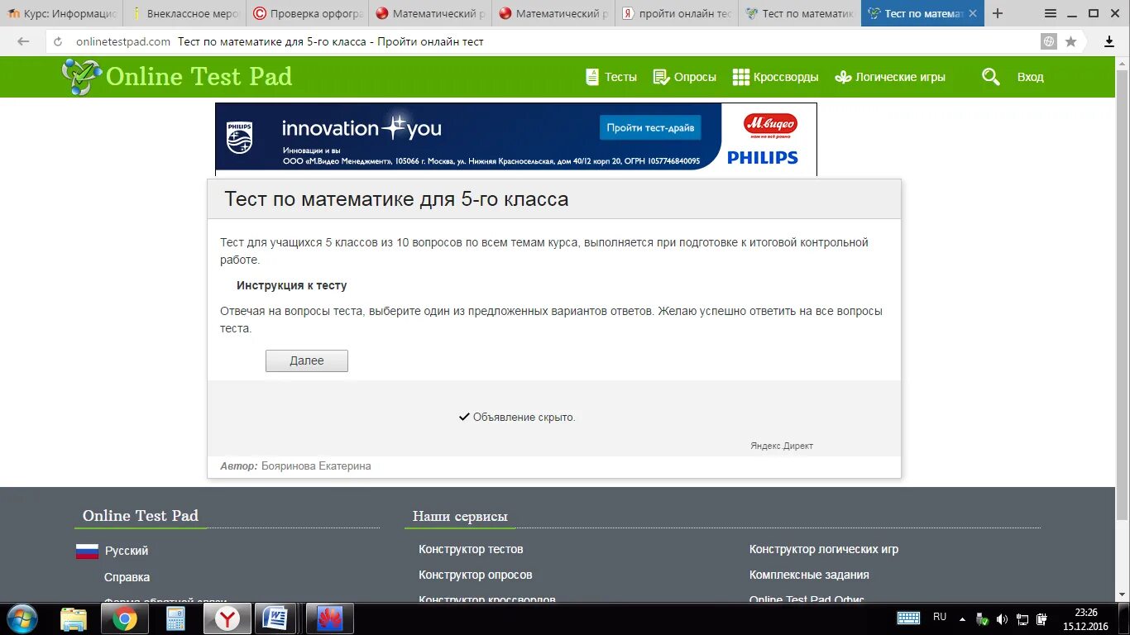
Task: Open the Тесты menu item
Action: [x=620, y=77]
